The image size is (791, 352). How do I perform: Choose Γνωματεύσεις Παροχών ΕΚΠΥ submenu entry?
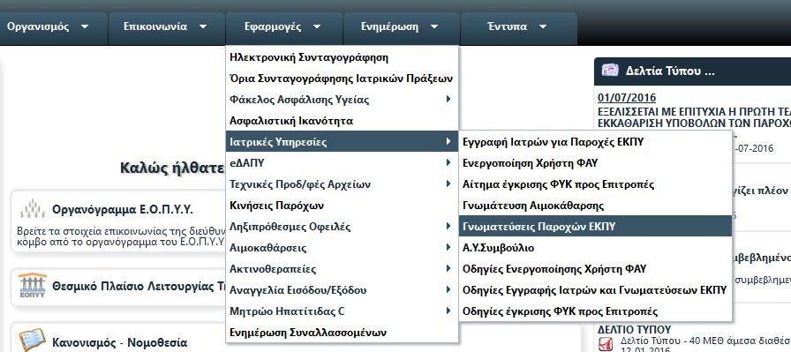click(595, 227)
